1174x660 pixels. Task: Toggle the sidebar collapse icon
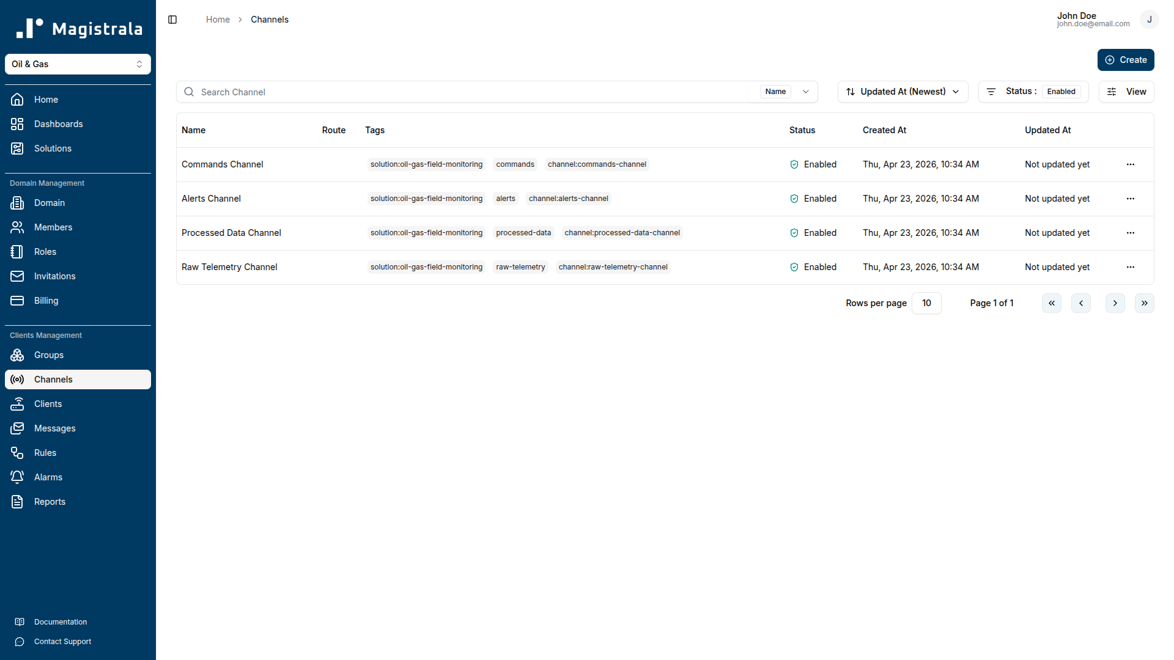coord(172,20)
